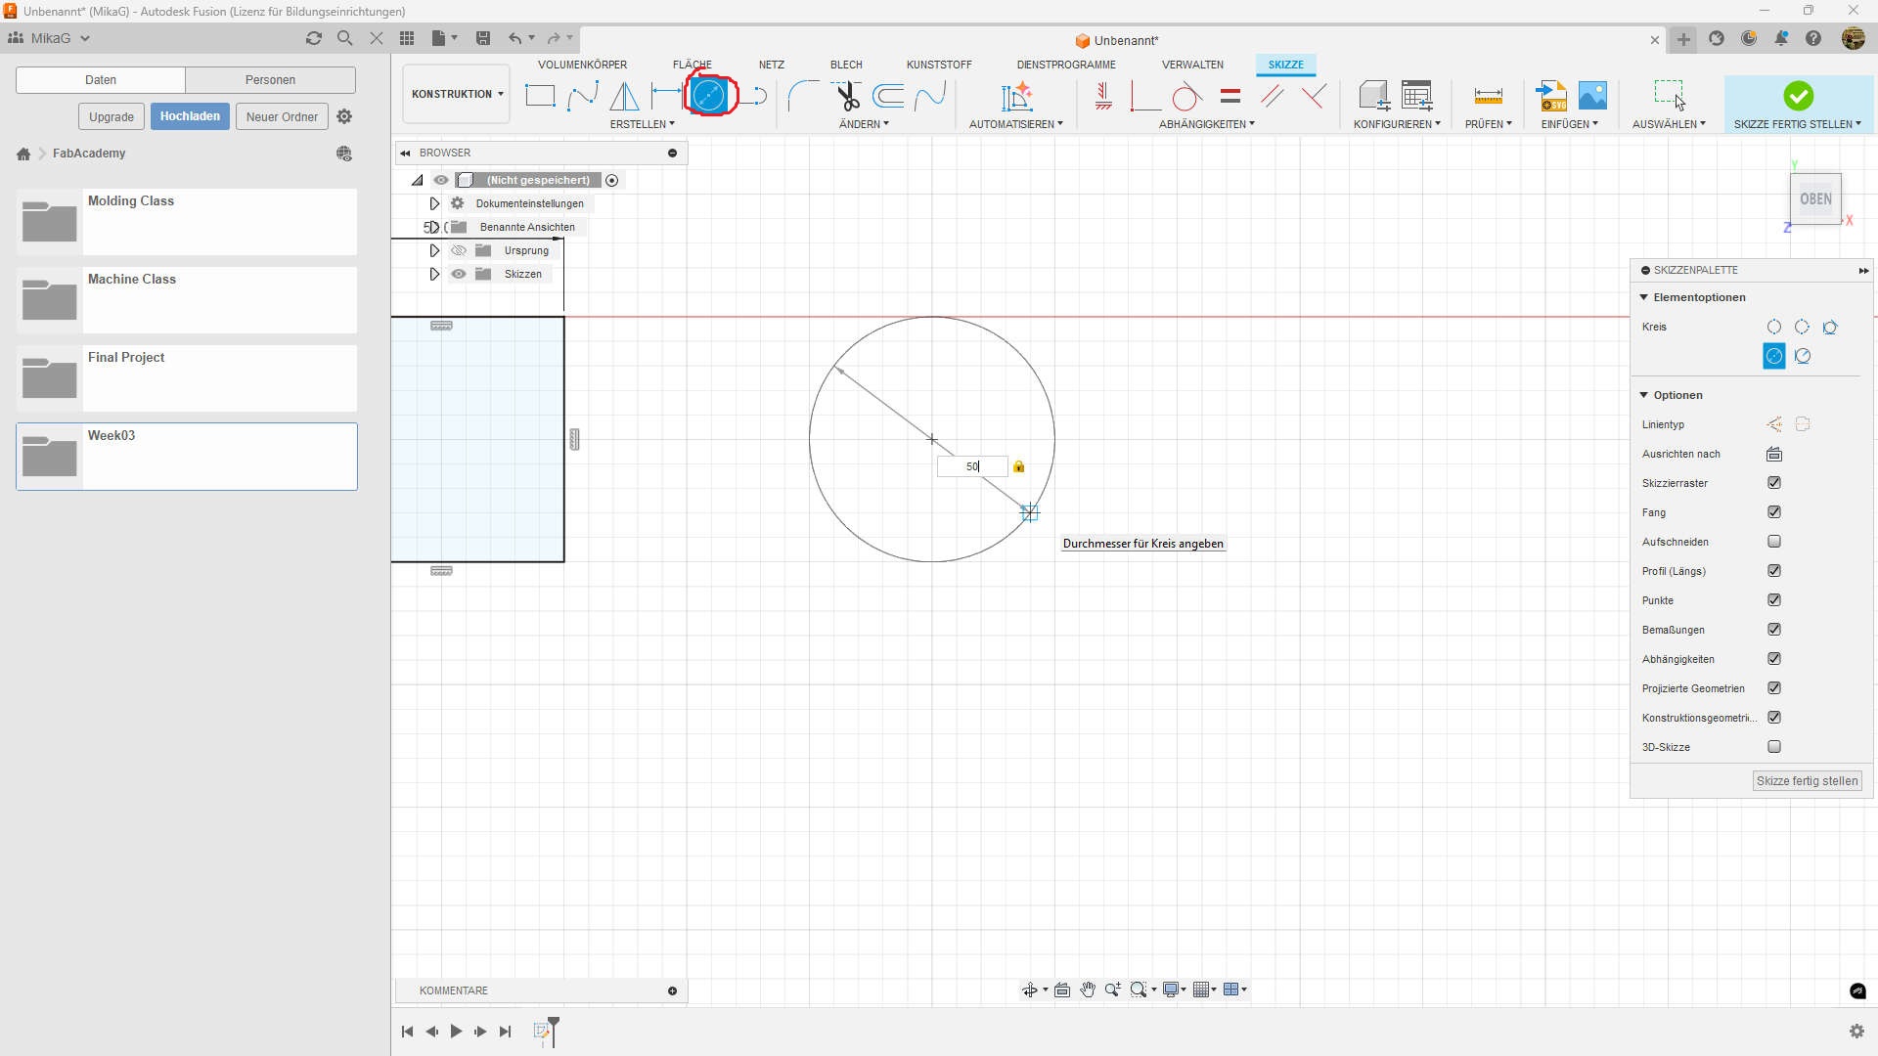
Task: Open the PRÜFEN dropdown menu
Action: point(1488,124)
